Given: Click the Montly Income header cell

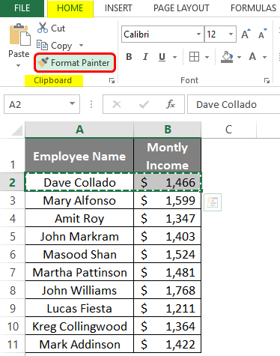Looking at the screenshot, I should pyautogui.click(x=168, y=155).
